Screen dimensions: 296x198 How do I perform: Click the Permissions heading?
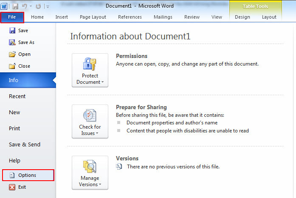click(x=132, y=56)
